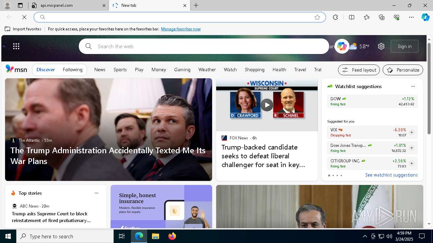Image resolution: width=433 pixels, height=243 pixels.
Task: Select second watchlist carousel dot
Action: point(333,175)
